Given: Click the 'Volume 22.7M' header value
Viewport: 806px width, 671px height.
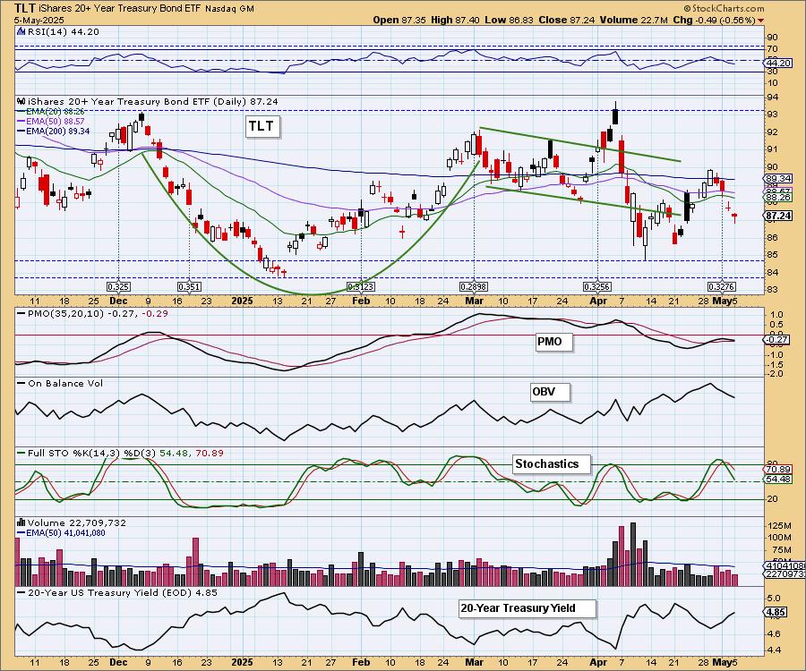Looking at the screenshot, I should click(x=634, y=20).
